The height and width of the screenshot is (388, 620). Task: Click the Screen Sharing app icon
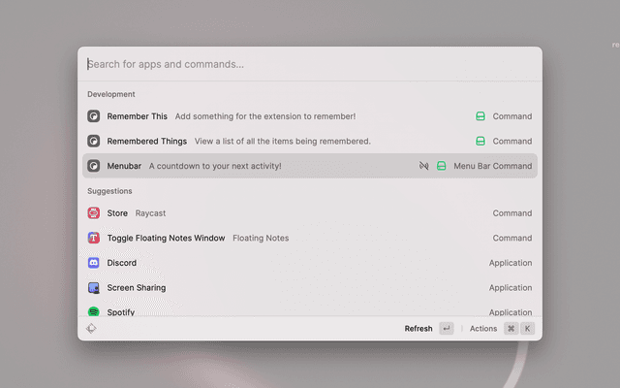point(94,288)
